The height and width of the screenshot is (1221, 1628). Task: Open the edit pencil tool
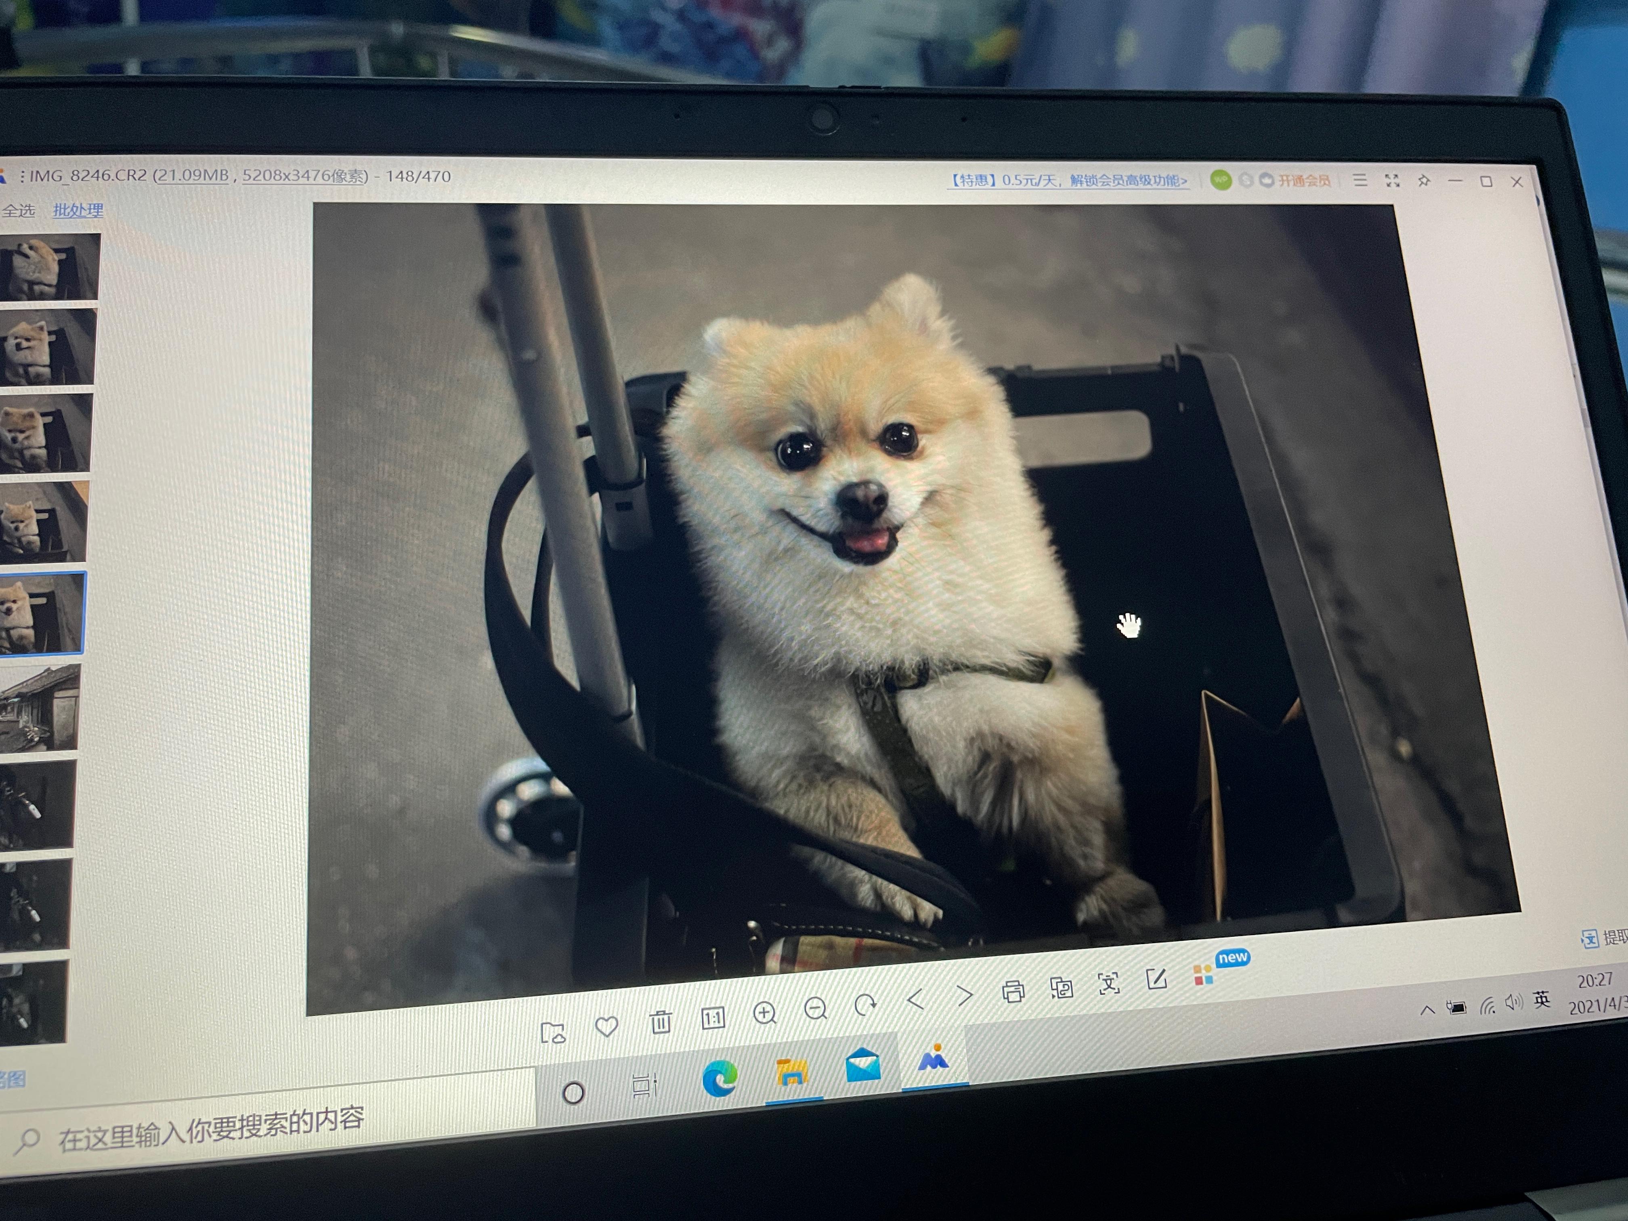1156,979
